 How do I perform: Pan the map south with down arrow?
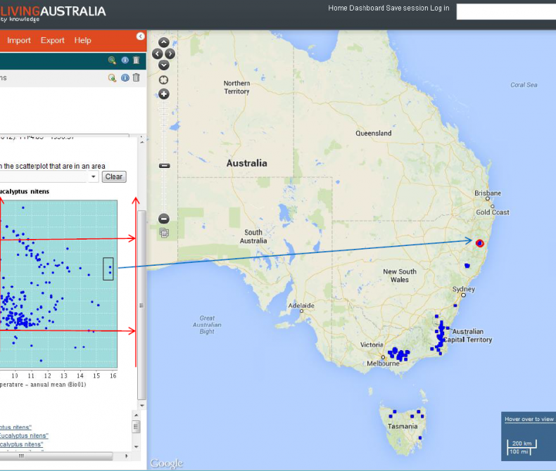coord(164,65)
